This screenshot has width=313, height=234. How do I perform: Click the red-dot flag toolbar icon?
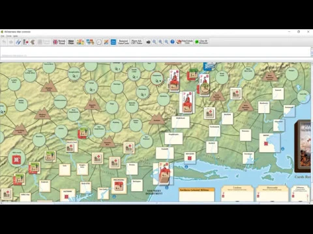coord(25,42)
